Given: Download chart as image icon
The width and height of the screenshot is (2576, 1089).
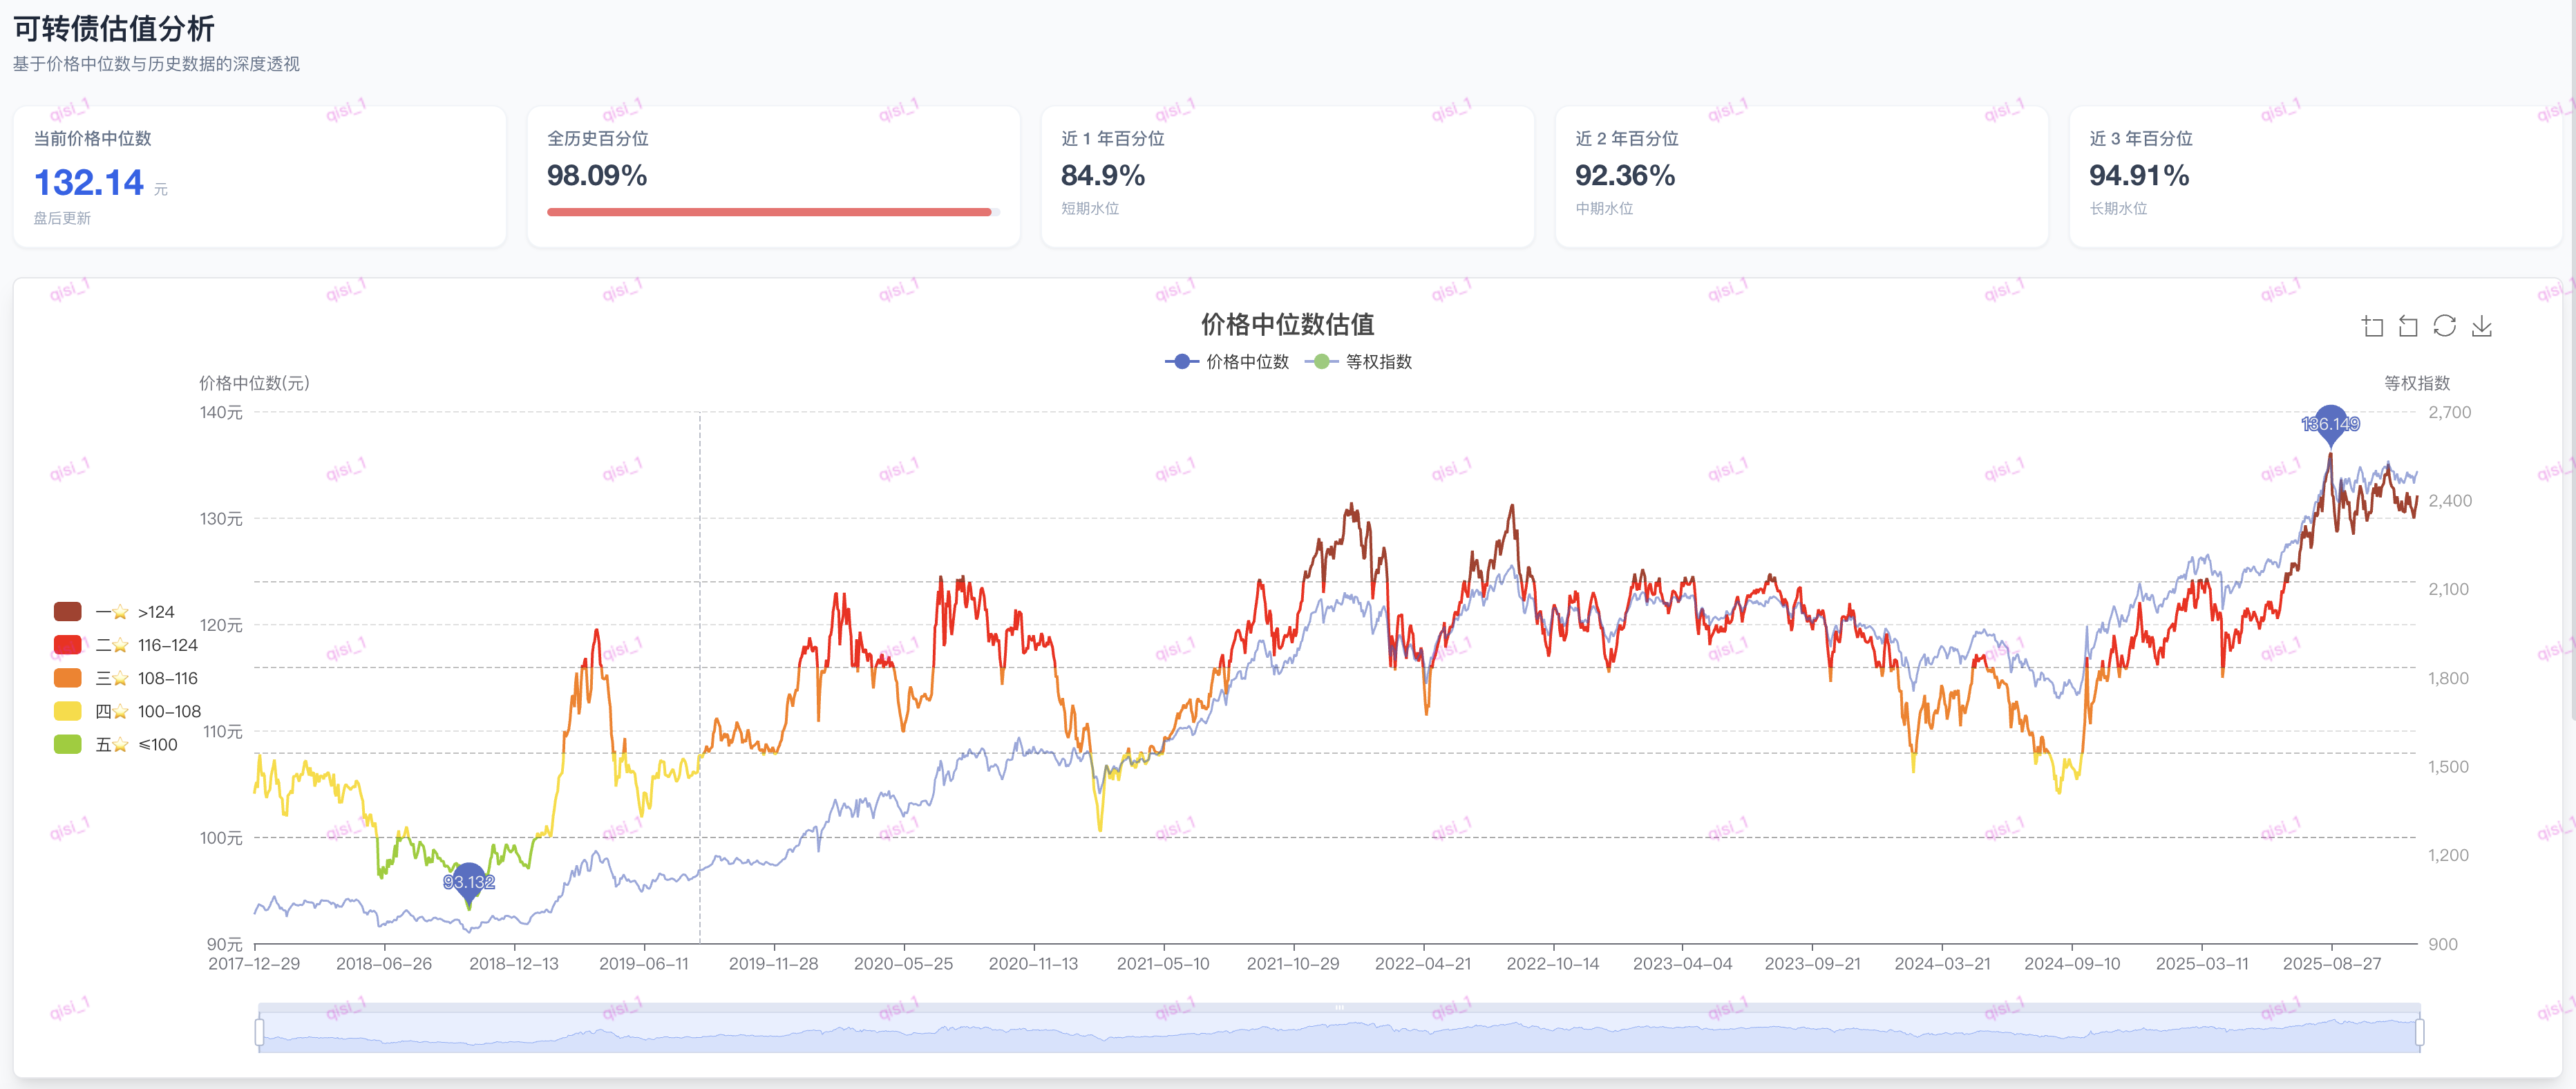Looking at the screenshot, I should [x=2481, y=326].
